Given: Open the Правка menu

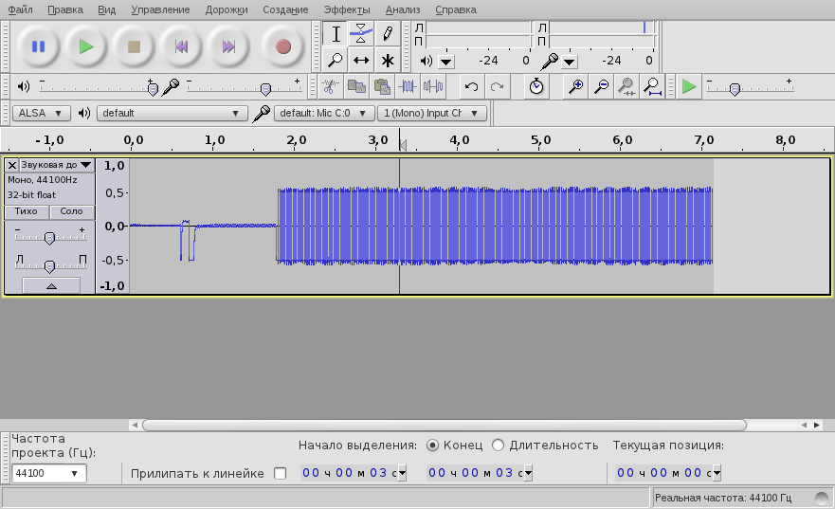Looking at the screenshot, I should [x=65, y=9].
